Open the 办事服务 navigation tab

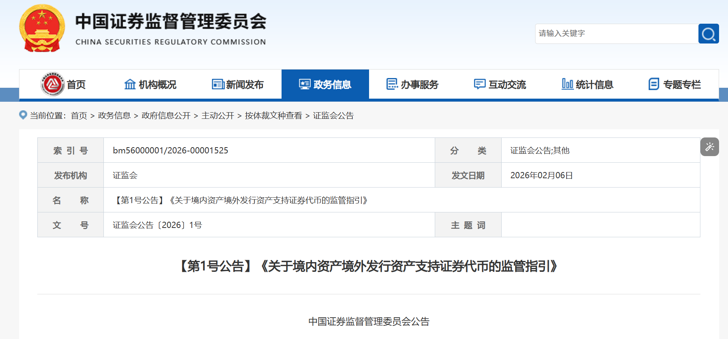pos(413,84)
